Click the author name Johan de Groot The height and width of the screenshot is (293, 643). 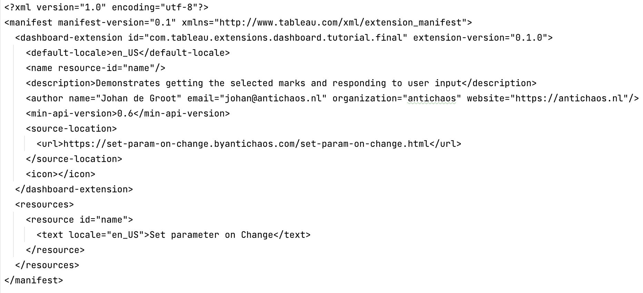coord(141,99)
